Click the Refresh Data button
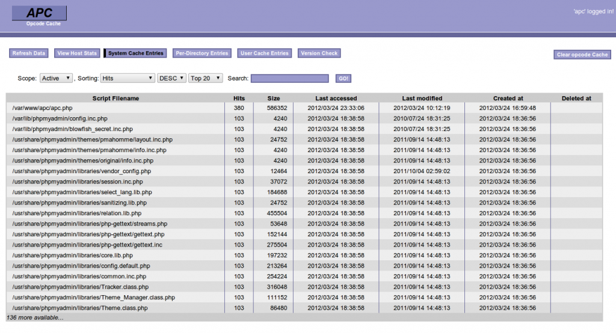This screenshot has width=616, height=333. click(x=29, y=53)
